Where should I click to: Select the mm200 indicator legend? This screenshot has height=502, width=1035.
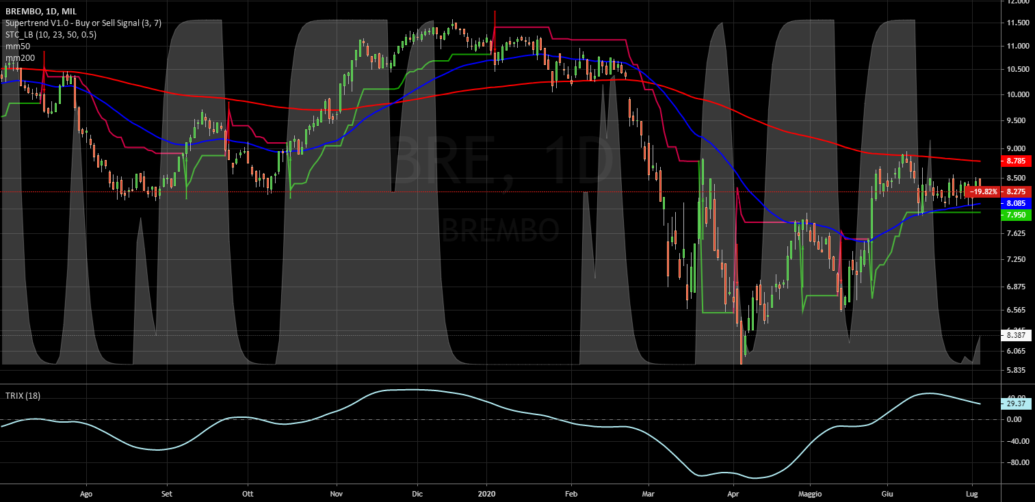(x=21, y=58)
